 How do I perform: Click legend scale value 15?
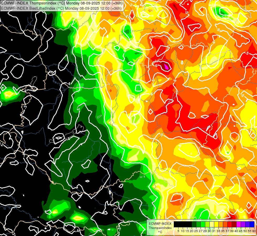pyautogui.click(x=187, y=231)
